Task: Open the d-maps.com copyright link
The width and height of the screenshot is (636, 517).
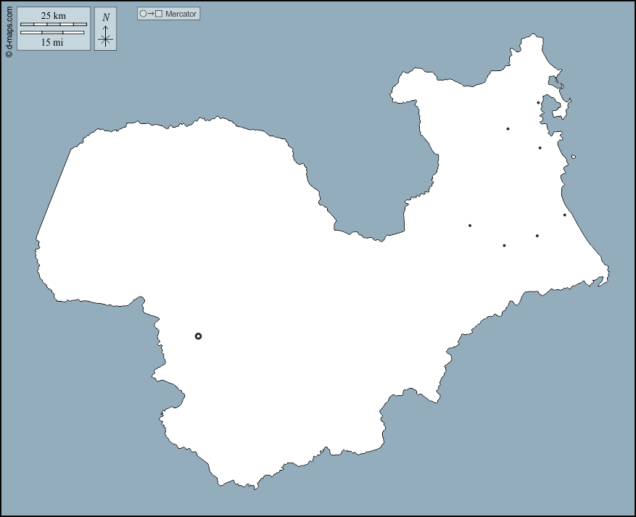Action: [x=9, y=29]
